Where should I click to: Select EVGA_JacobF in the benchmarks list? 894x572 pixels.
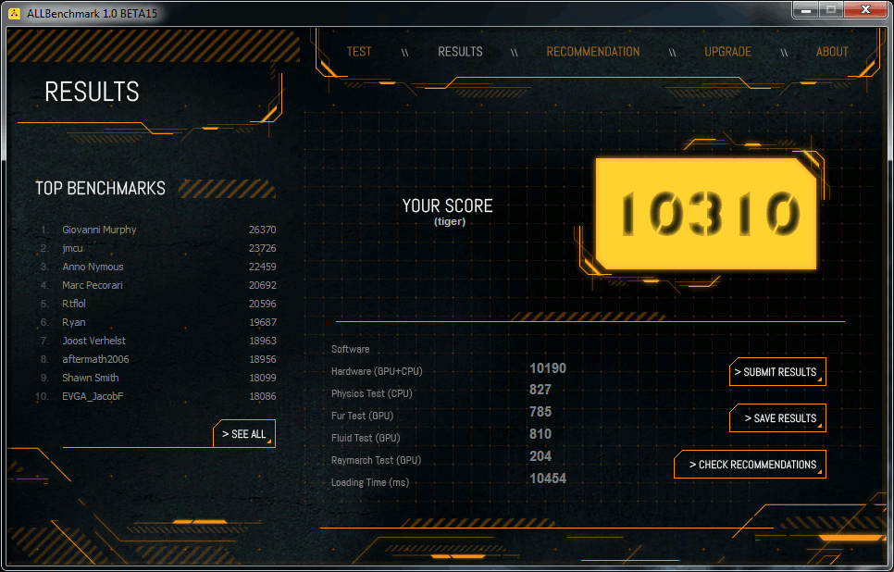(x=93, y=396)
